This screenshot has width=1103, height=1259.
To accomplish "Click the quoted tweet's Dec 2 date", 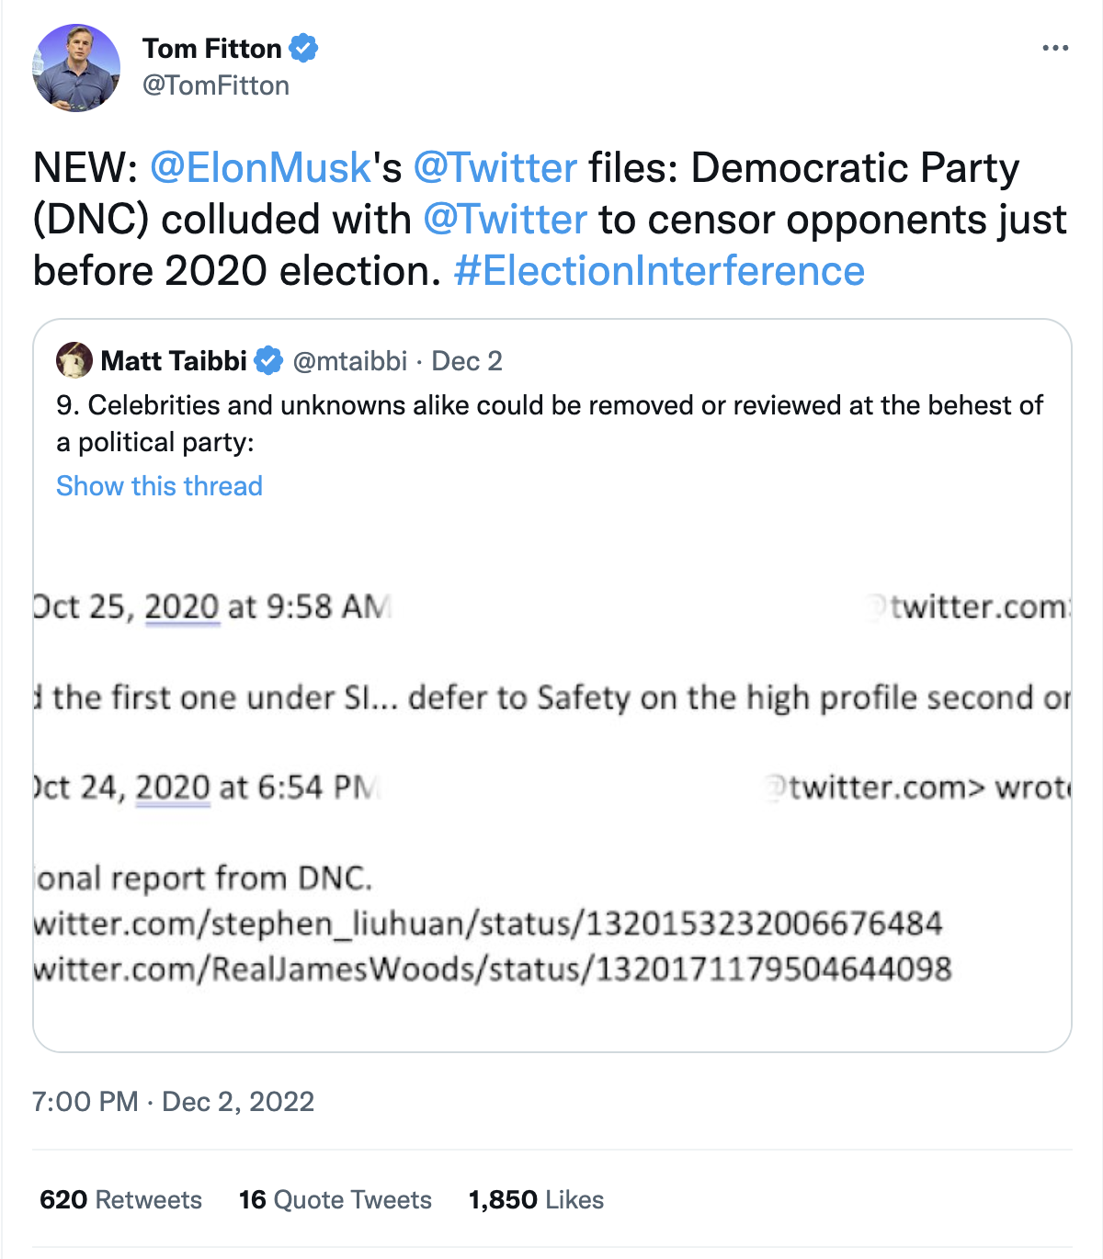I will [x=467, y=361].
